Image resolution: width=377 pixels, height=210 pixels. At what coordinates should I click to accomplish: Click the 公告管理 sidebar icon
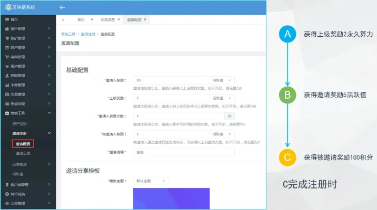pyautogui.click(x=6, y=203)
